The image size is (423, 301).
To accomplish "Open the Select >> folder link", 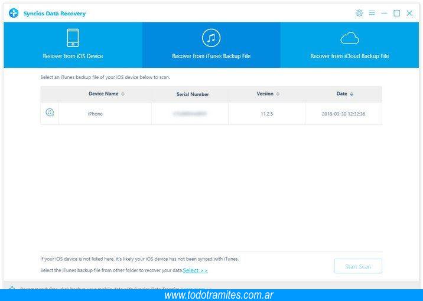I will click(x=195, y=270).
